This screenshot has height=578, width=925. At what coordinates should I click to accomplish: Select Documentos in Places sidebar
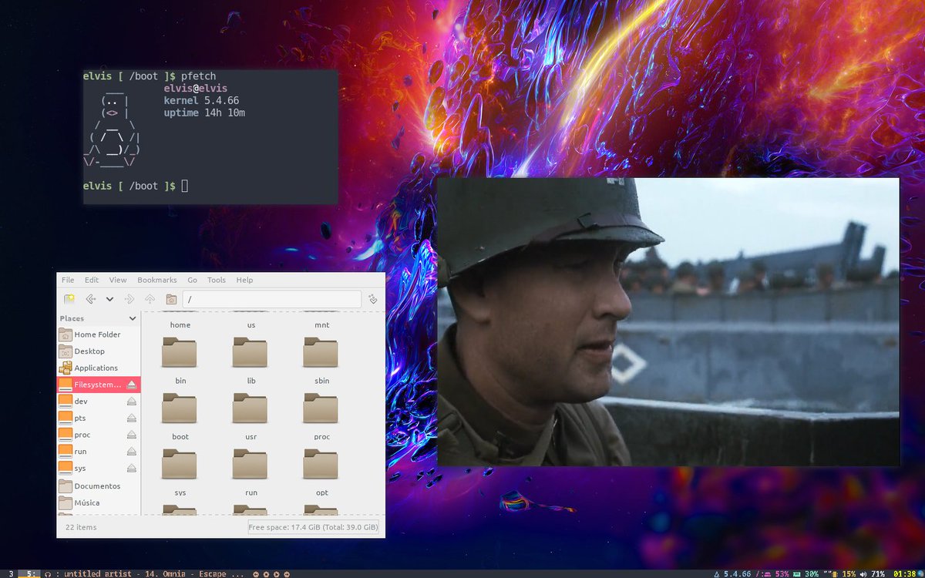pos(99,486)
